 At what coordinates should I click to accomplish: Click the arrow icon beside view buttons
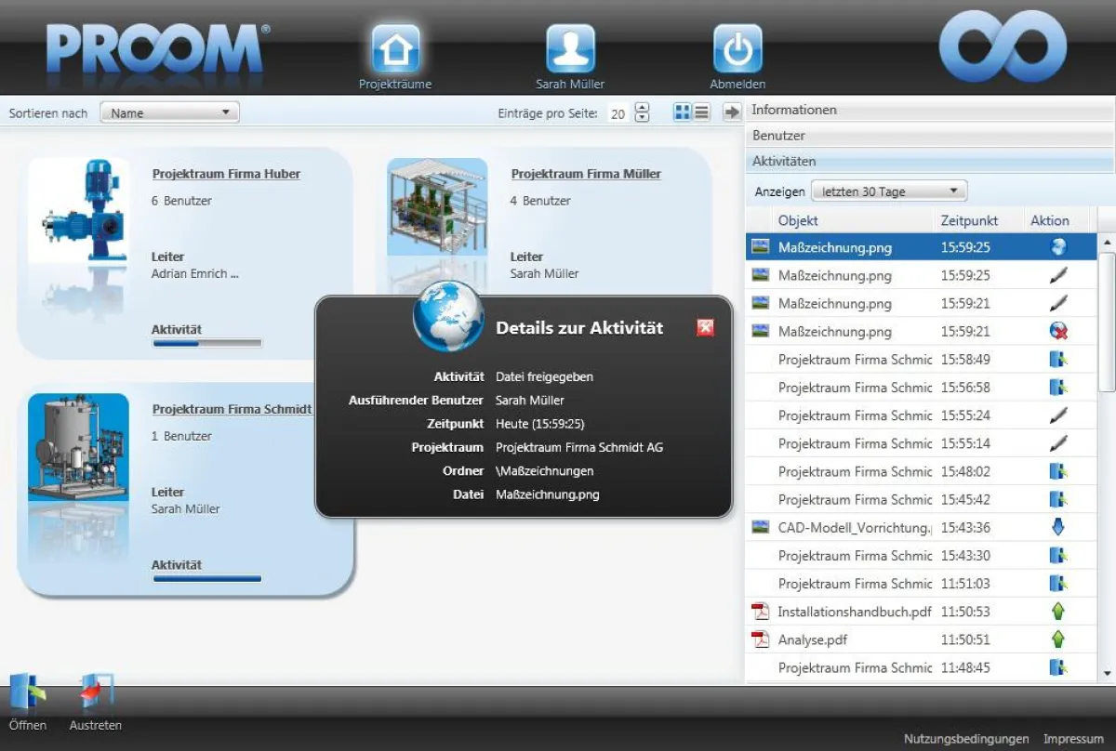coord(732,112)
